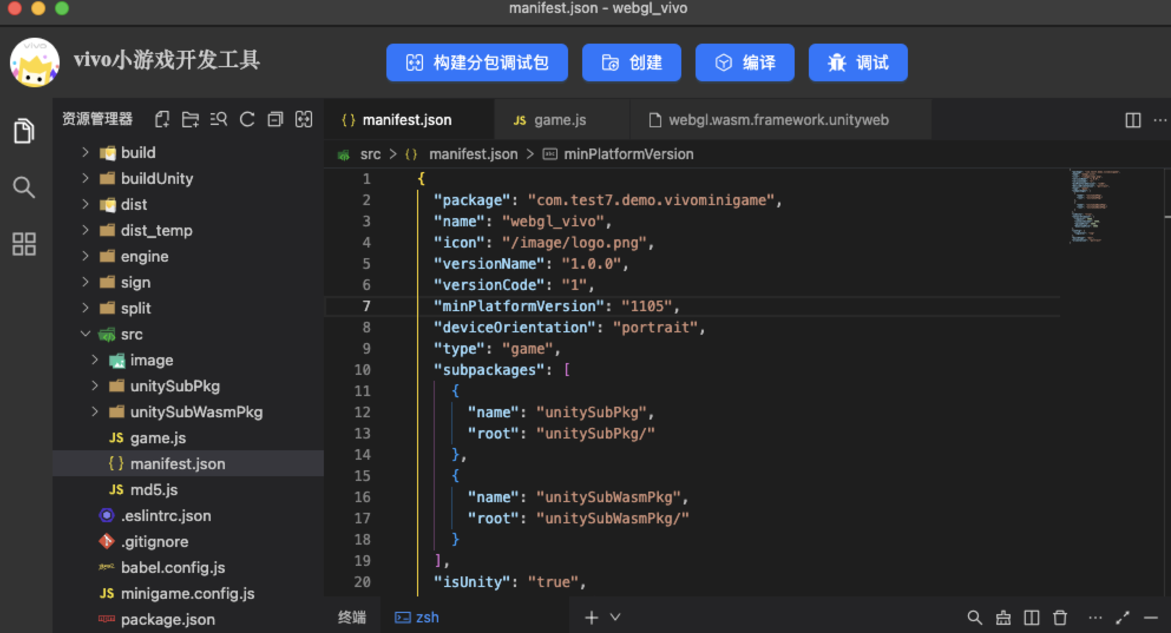Open .eslintrc.json file
Image resolution: width=1171 pixels, height=633 pixels.
point(188,516)
